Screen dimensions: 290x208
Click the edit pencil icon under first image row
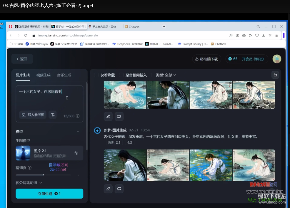(x=108, y=116)
